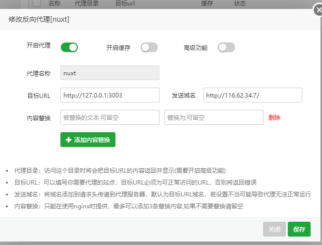Focus the 目标URL input field
322x245 pixels.
(x=110, y=95)
